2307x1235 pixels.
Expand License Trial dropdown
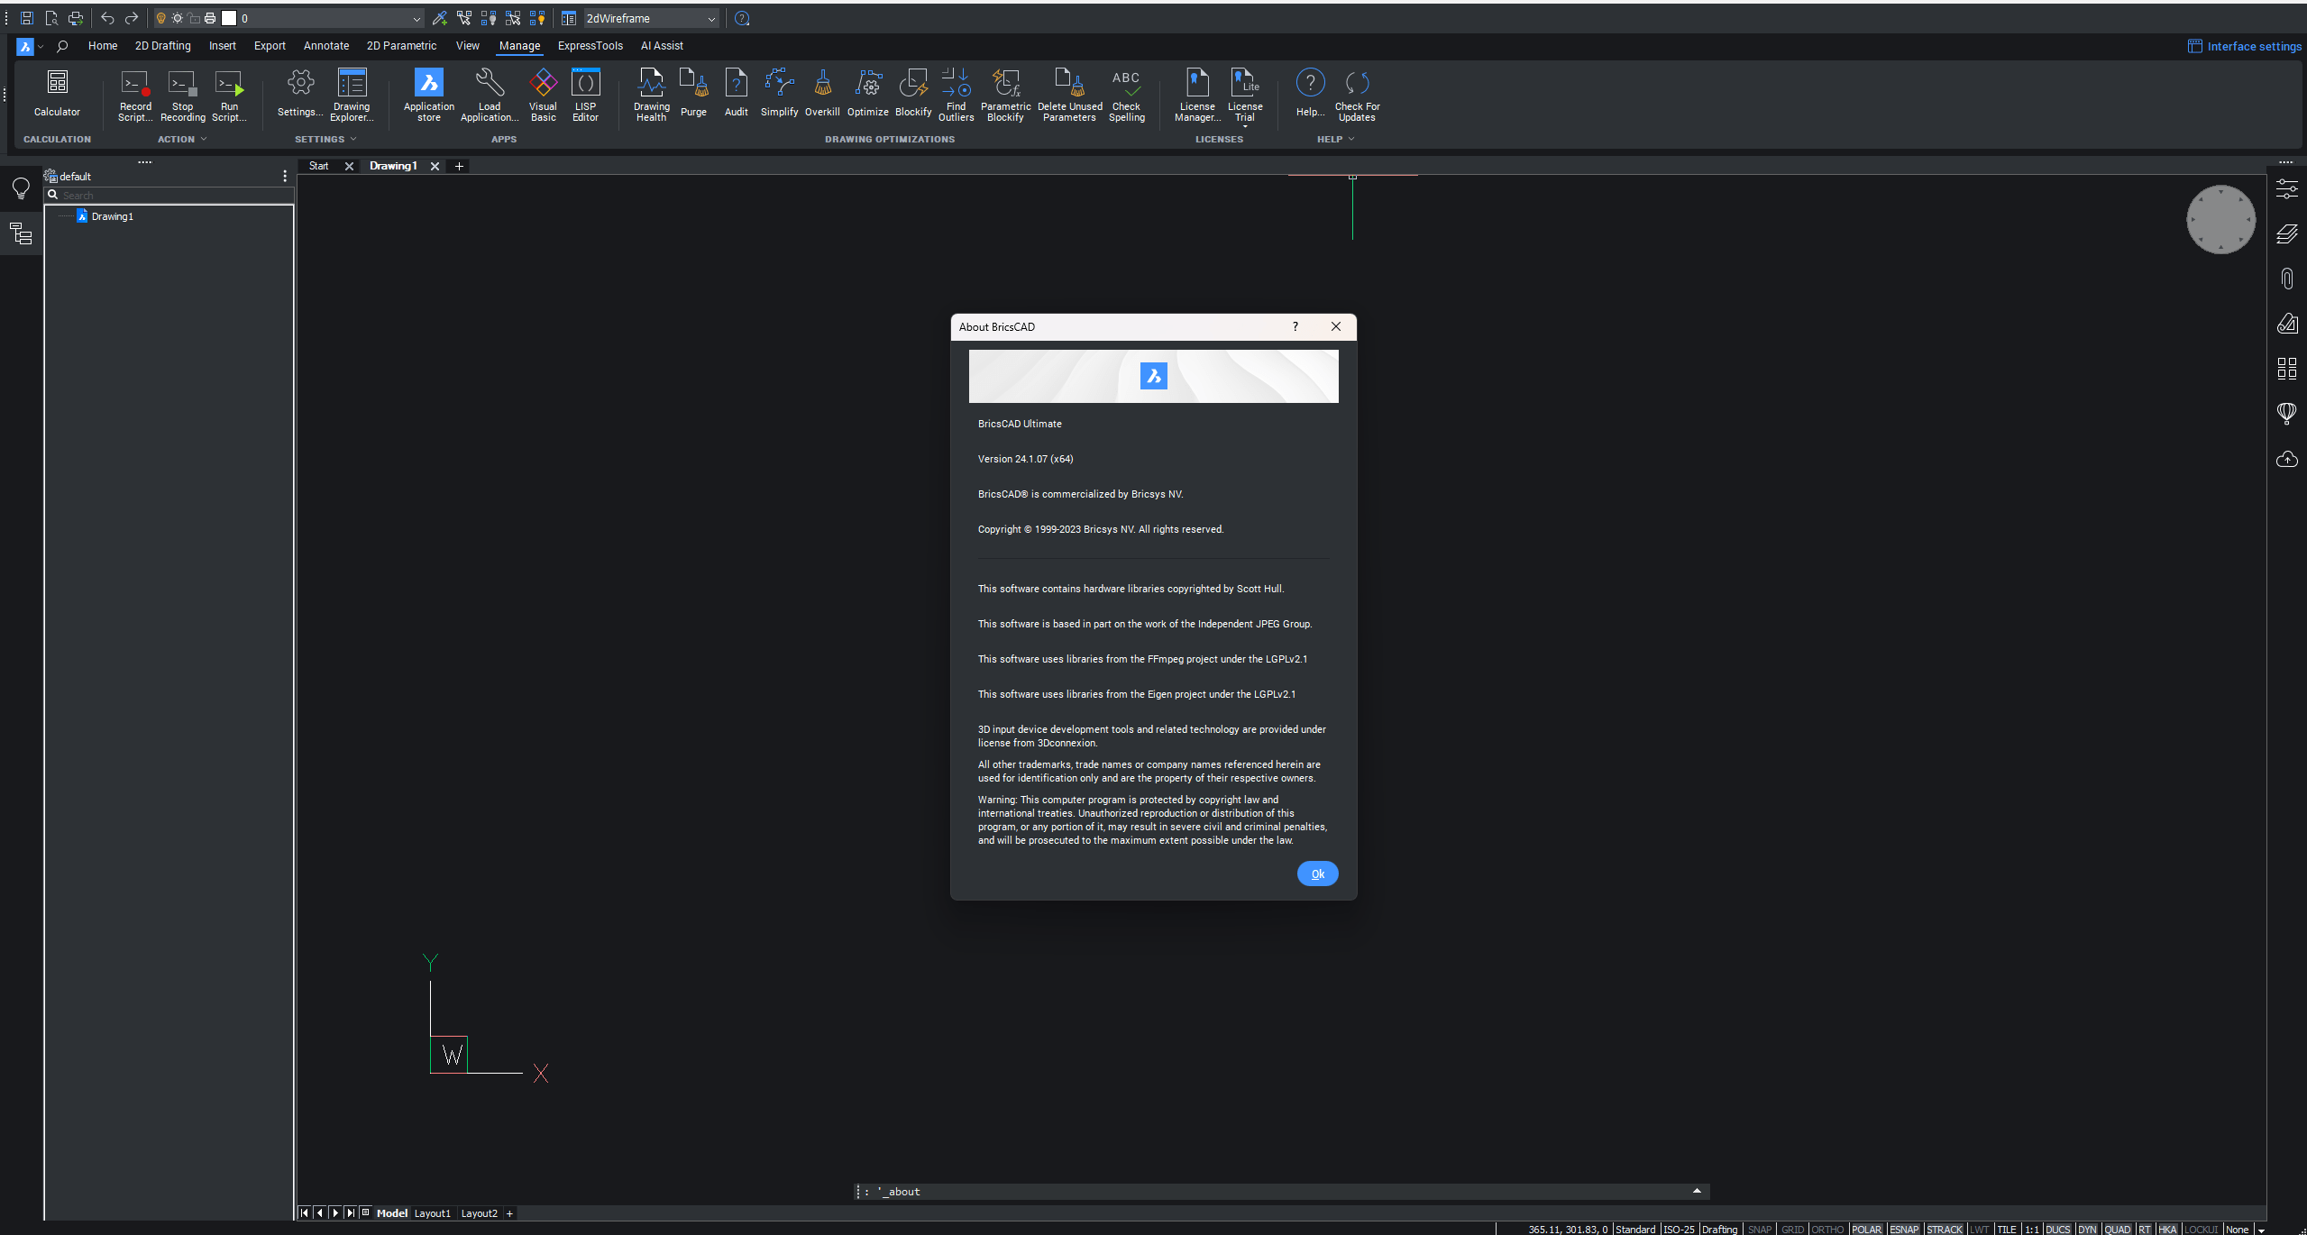pos(1245,126)
